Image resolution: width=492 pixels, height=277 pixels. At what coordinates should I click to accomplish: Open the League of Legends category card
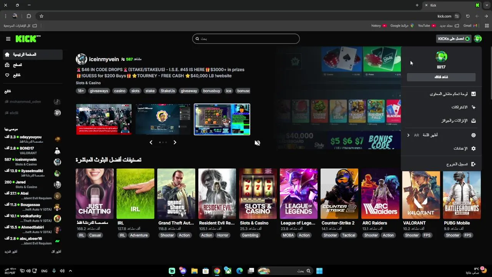tap(299, 194)
